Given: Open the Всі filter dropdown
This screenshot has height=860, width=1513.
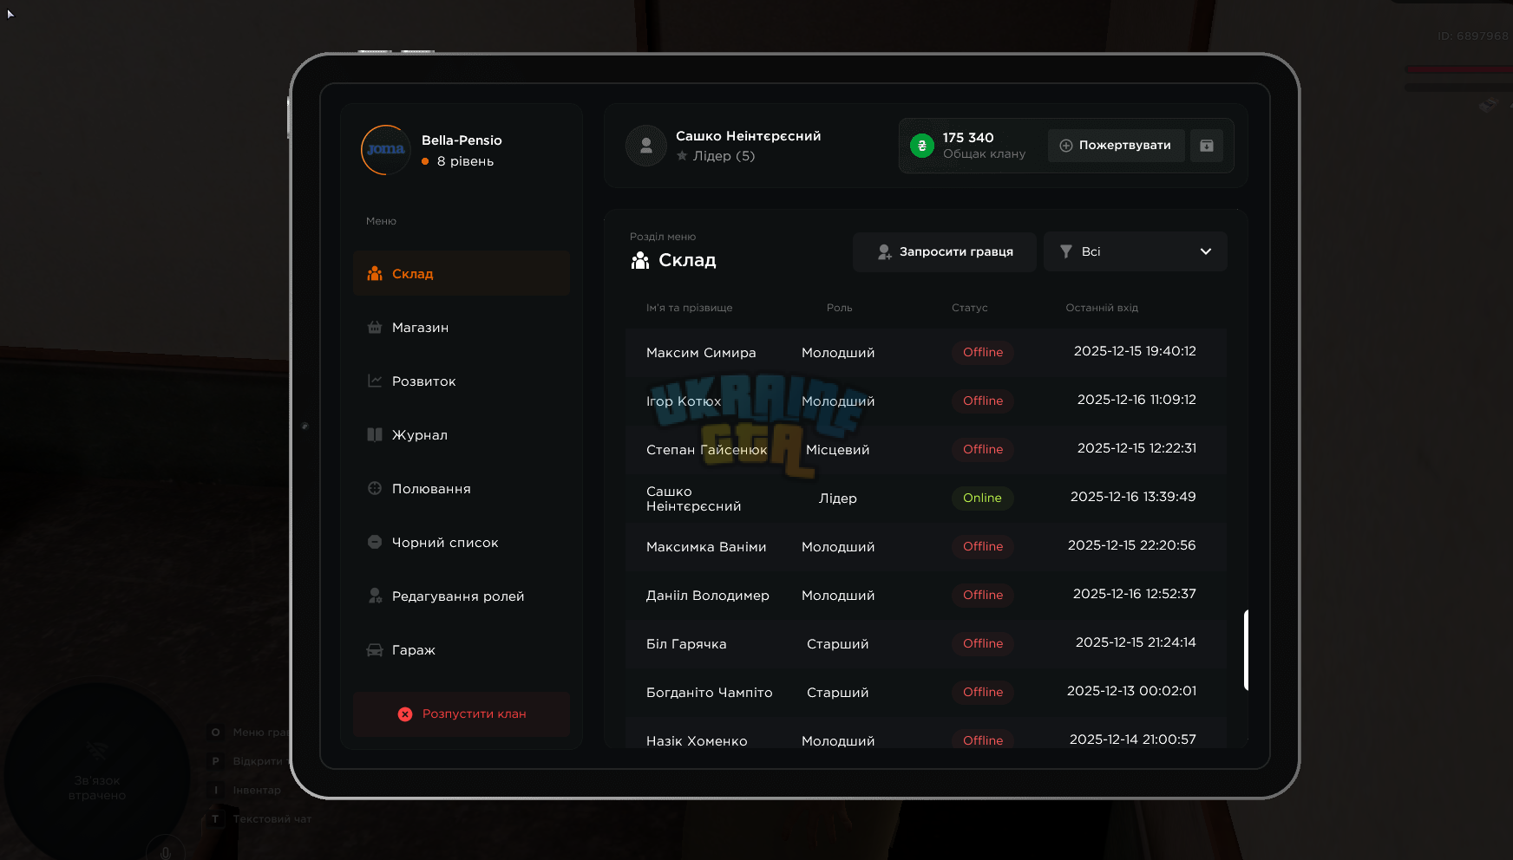Looking at the screenshot, I should tap(1136, 252).
